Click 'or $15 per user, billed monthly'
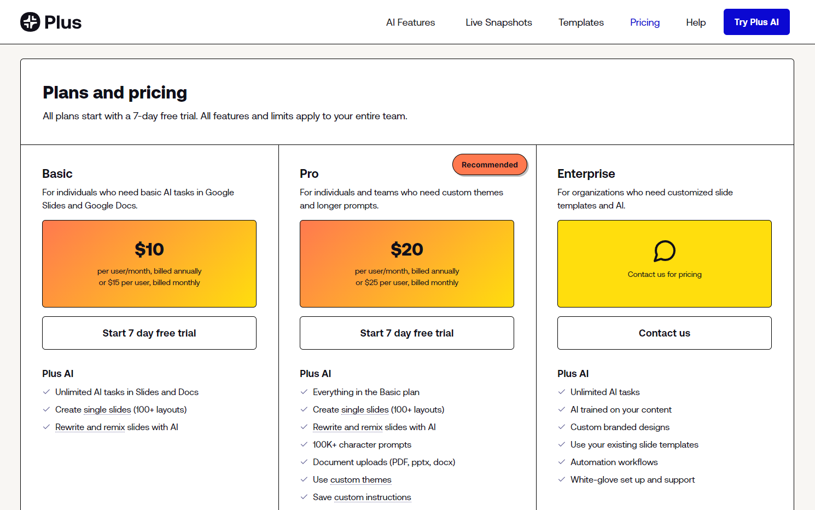 click(x=149, y=282)
